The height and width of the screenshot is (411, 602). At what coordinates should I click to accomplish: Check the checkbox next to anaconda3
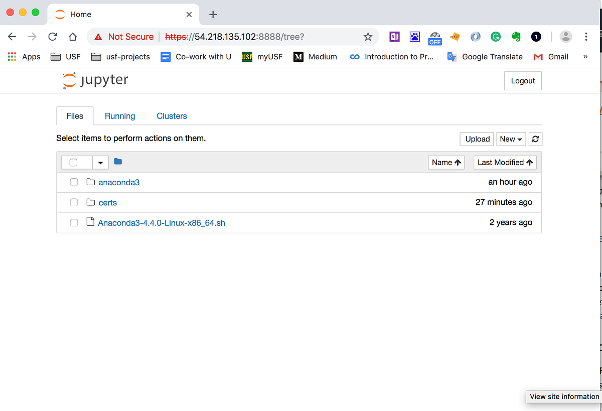(x=74, y=182)
